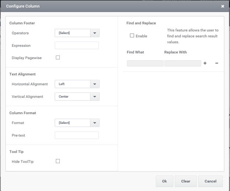Remove find and replace row with minus icon
The width and height of the screenshot is (230, 191).
(217, 63)
